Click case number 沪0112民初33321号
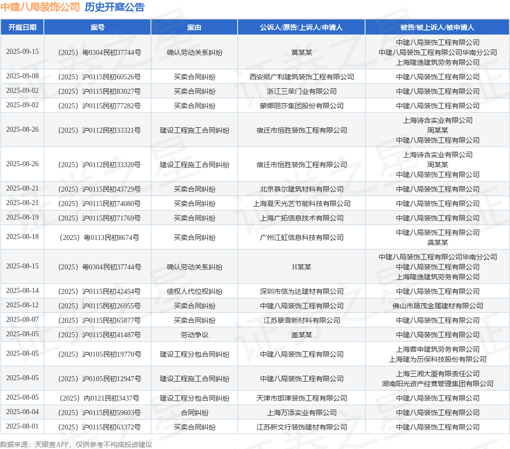The image size is (510, 449). click(x=100, y=130)
